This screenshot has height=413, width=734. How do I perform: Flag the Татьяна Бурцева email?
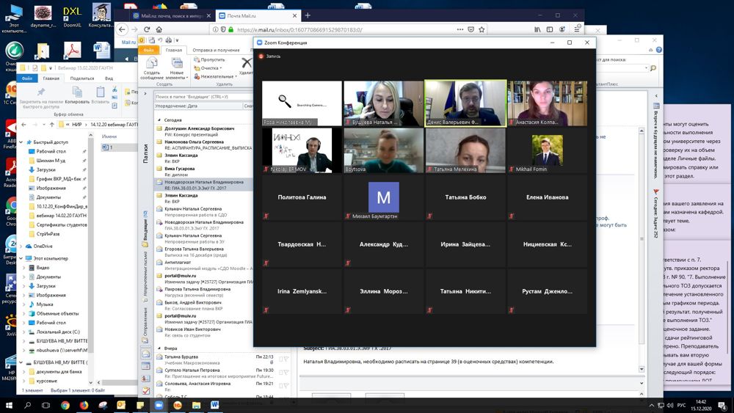[286, 359]
